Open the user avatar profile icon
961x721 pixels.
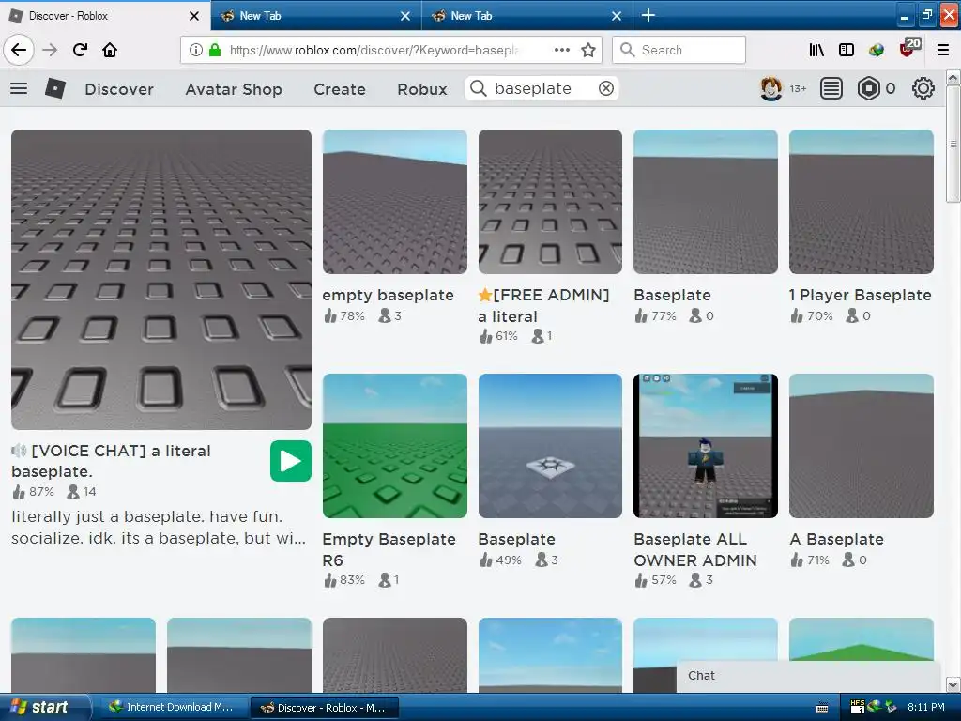[x=770, y=89]
